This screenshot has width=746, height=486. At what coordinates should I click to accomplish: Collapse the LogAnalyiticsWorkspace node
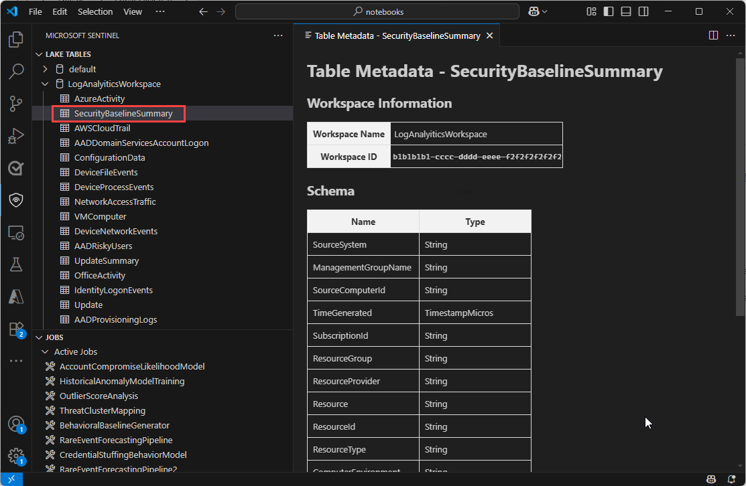[x=45, y=84]
